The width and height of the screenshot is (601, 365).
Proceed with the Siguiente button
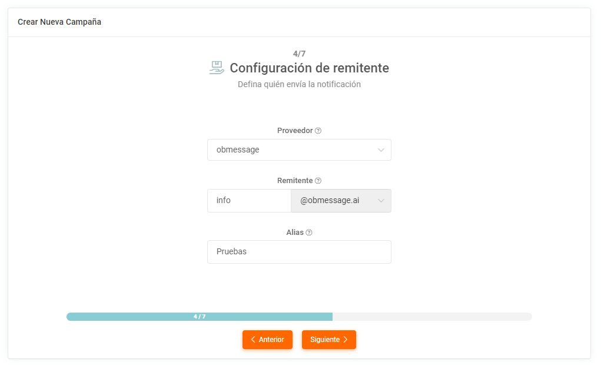click(x=328, y=340)
